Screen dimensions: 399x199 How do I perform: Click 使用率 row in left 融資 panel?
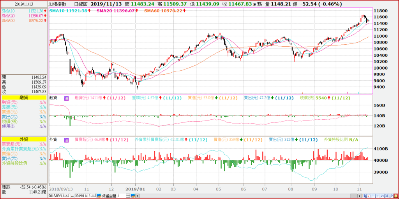pos(24,126)
